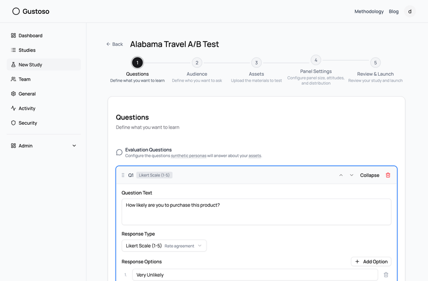Jump to step 5 Review & Launch
The height and width of the screenshot is (281, 428).
pos(376,63)
